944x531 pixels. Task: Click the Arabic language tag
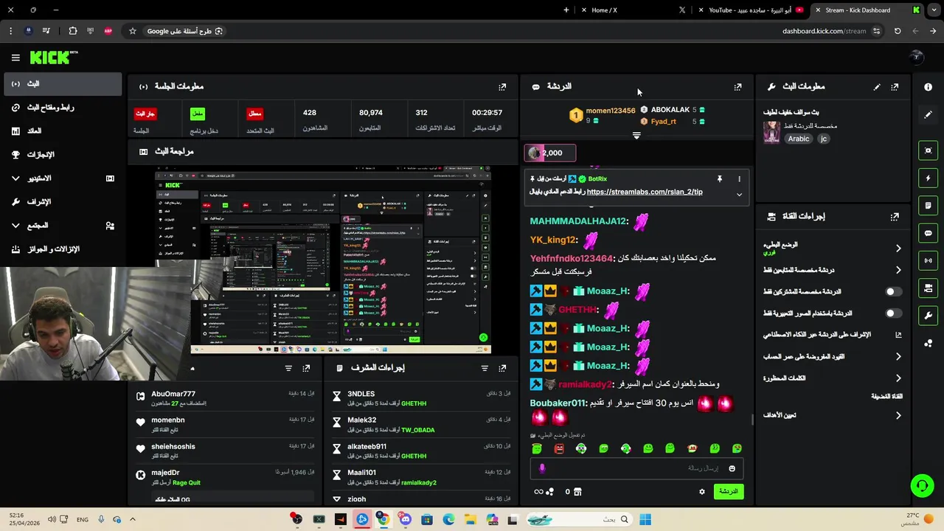(799, 139)
